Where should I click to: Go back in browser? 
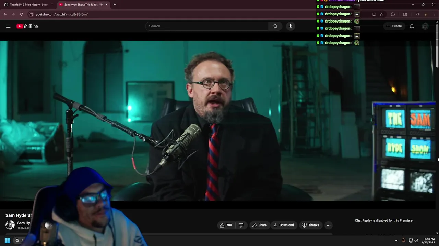[x=5, y=14]
